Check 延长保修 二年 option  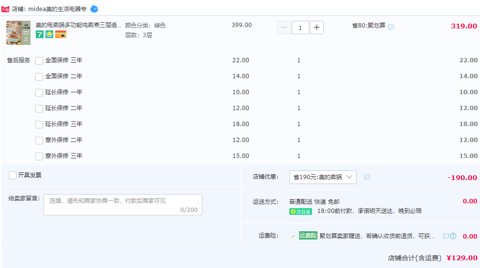click(39, 109)
